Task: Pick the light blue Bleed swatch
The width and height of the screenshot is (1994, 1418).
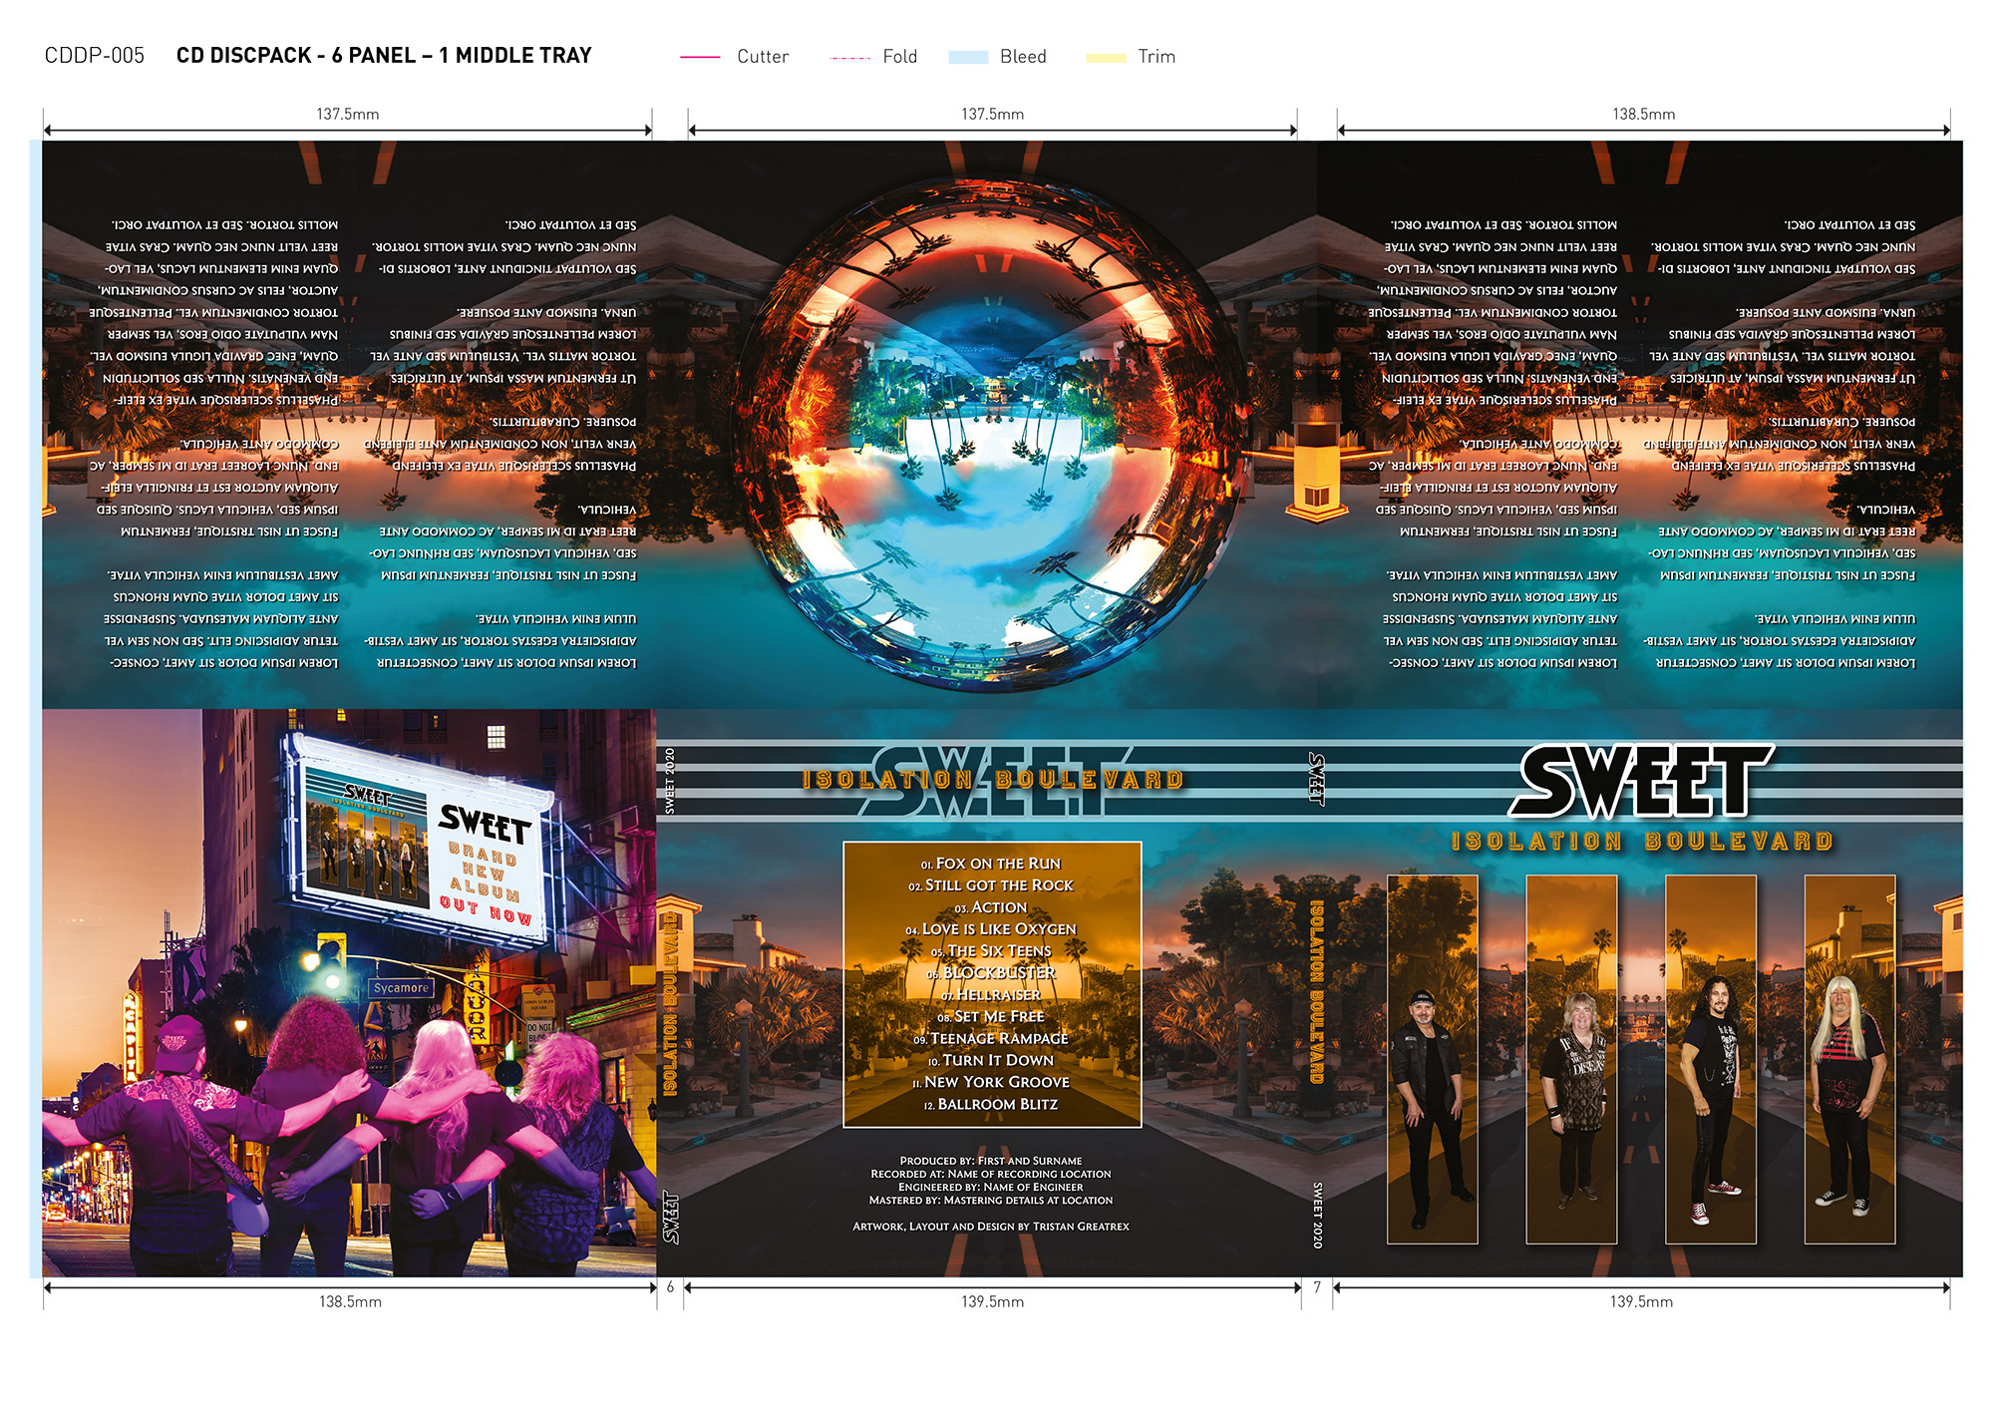Action: pos(968,58)
